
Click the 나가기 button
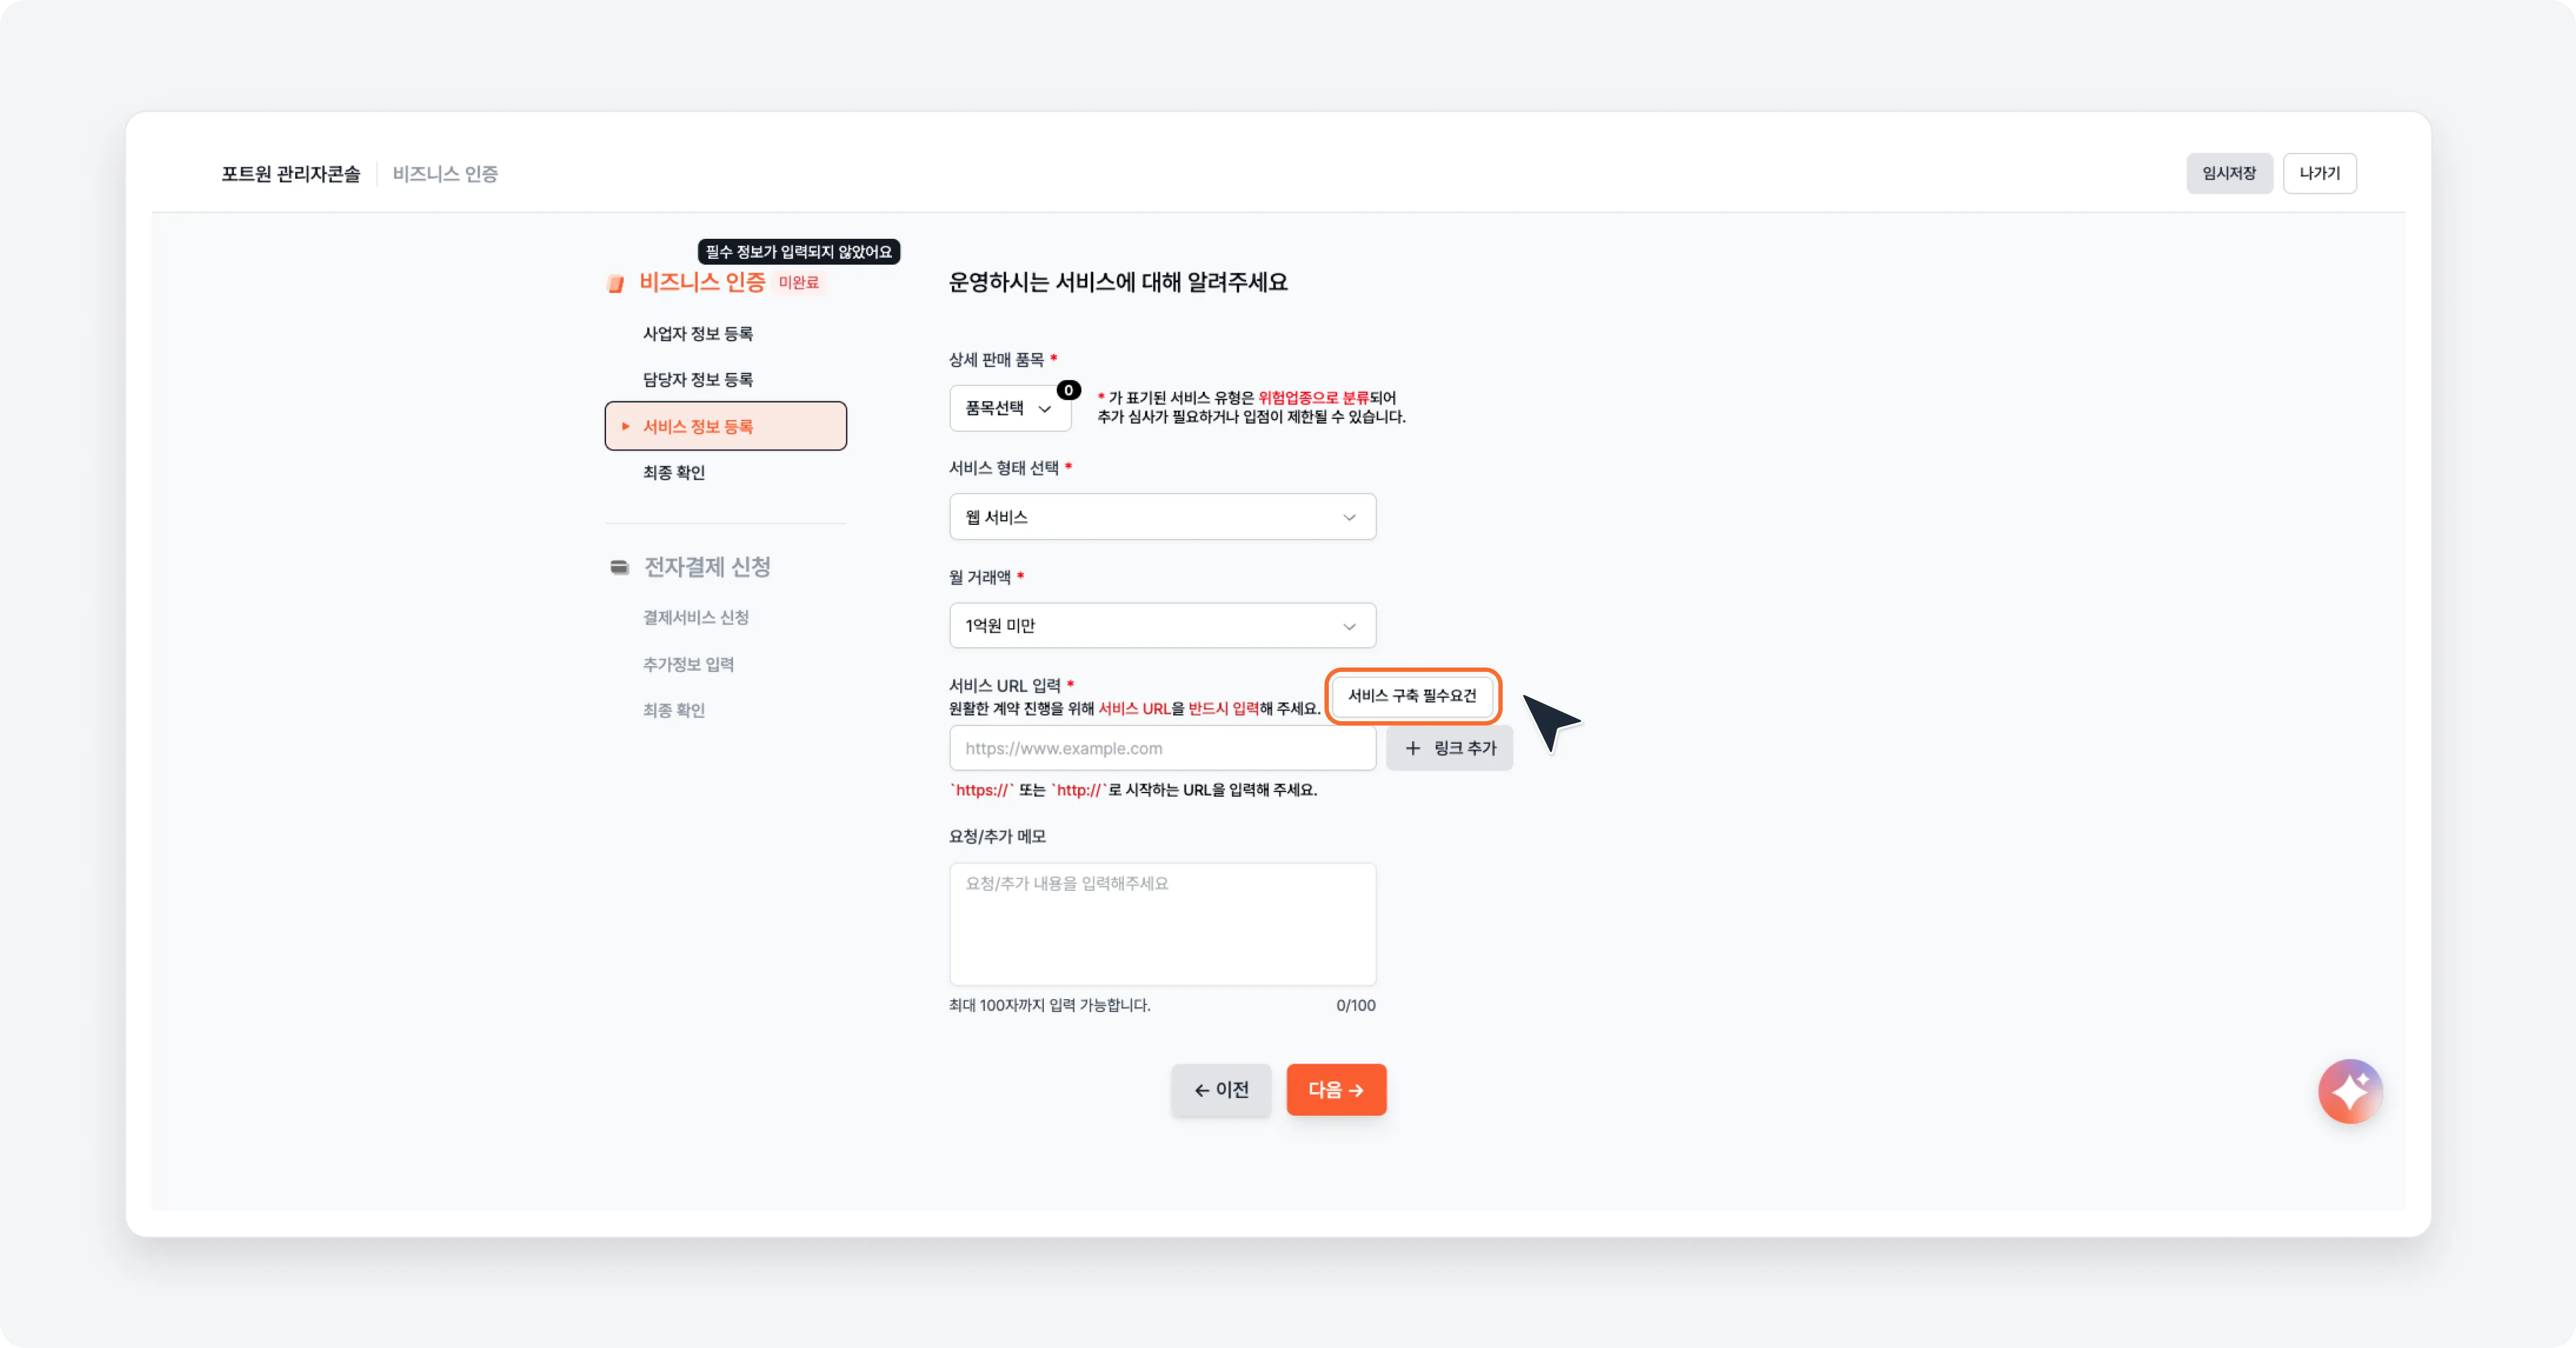point(2319,173)
